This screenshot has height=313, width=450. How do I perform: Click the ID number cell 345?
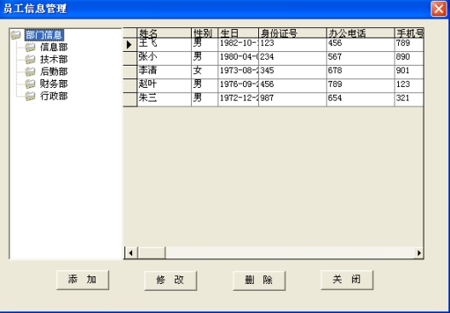292,72
